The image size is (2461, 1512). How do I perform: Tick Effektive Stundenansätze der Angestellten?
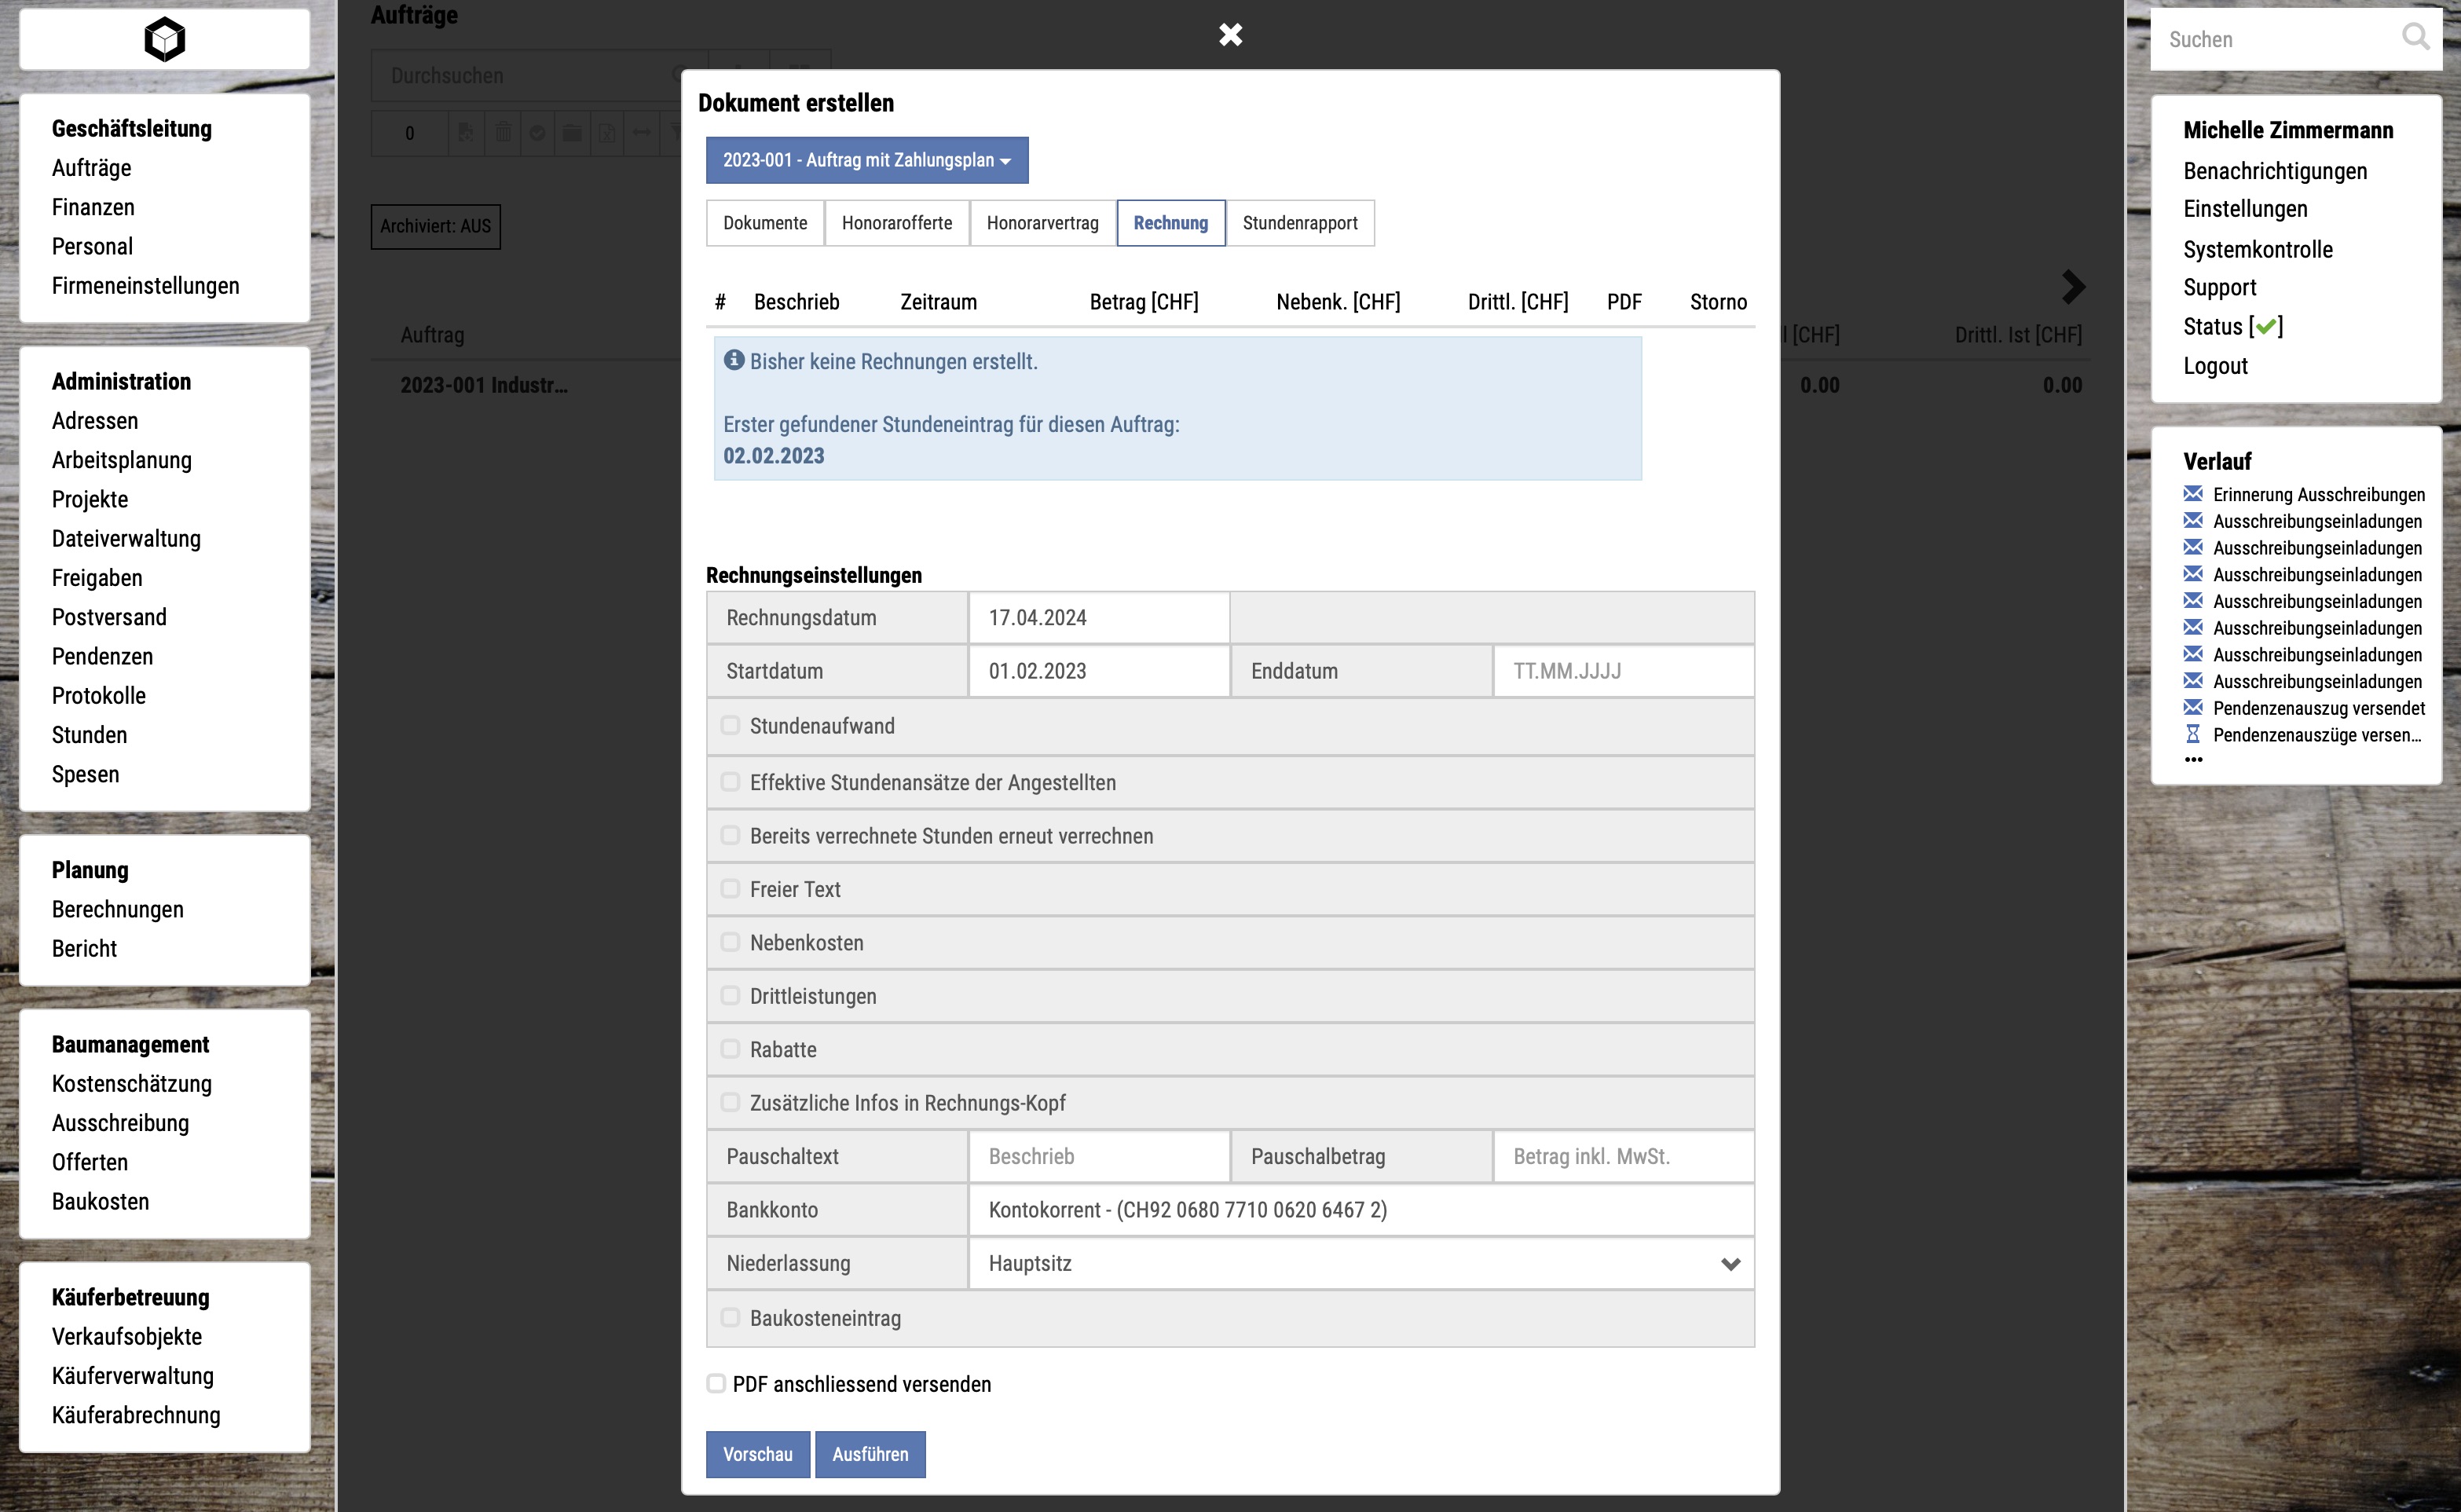730,781
